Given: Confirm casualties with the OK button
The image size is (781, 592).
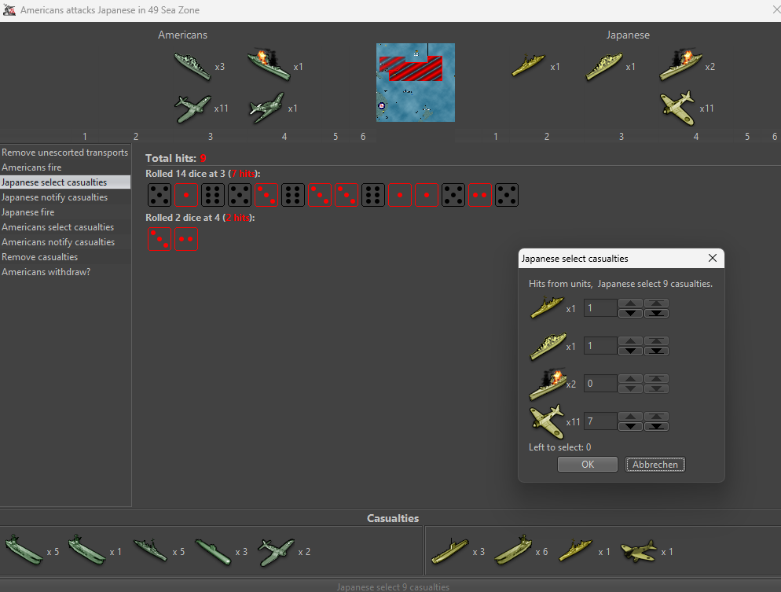Looking at the screenshot, I should click(587, 465).
